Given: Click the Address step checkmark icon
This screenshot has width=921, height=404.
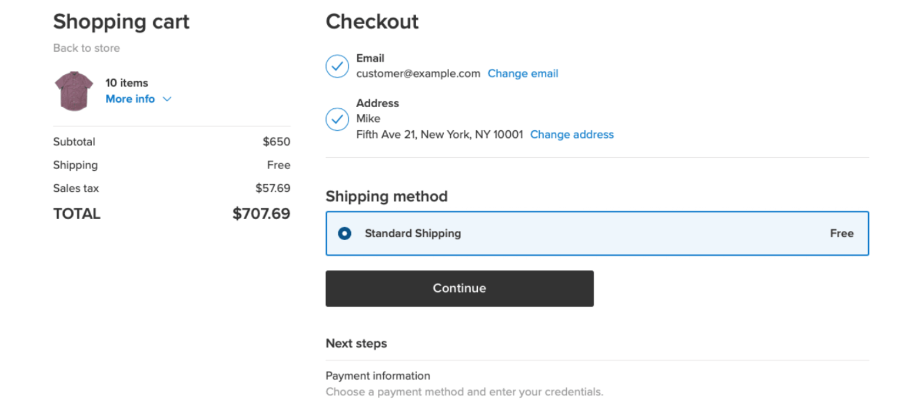Looking at the screenshot, I should [x=337, y=119].
